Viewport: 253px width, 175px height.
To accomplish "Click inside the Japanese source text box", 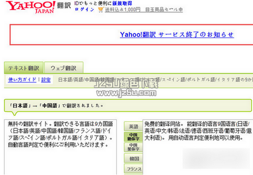I will click(x=60, y=147).
